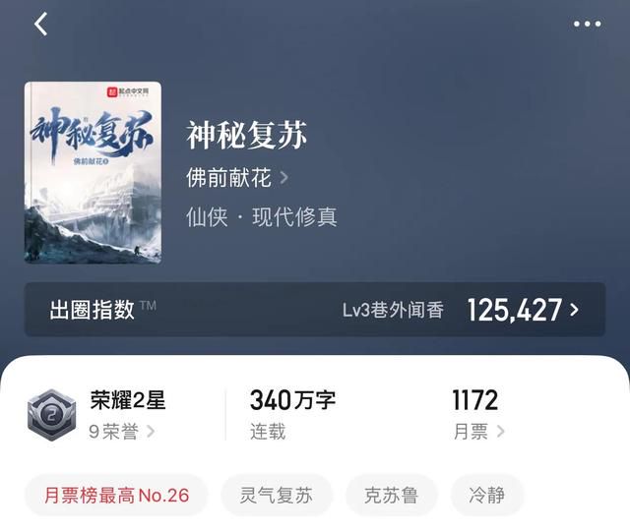
Task: Select the 灵气复苏 tag
Action: 277,496
